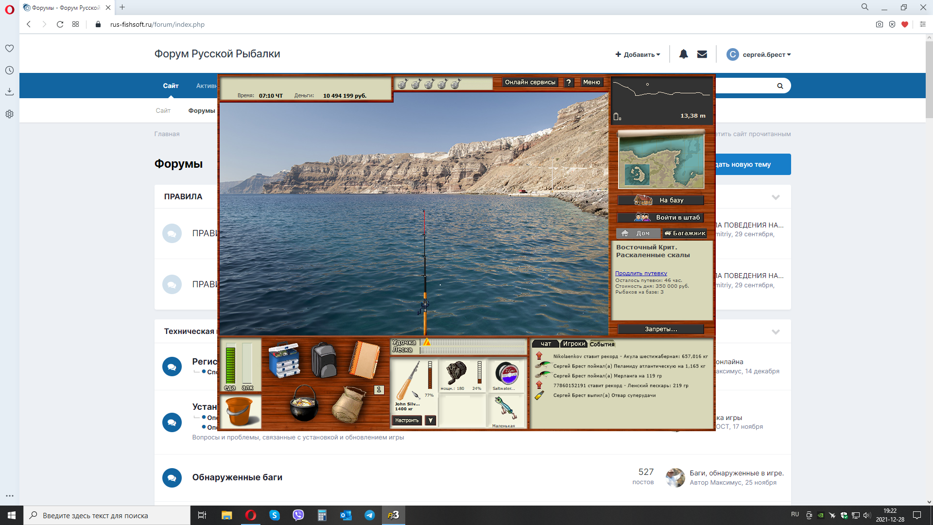Open the backpack inventory icon
The width and height of the screenshot is (933, 525).
pyautogui.click(x=324, y=360)
